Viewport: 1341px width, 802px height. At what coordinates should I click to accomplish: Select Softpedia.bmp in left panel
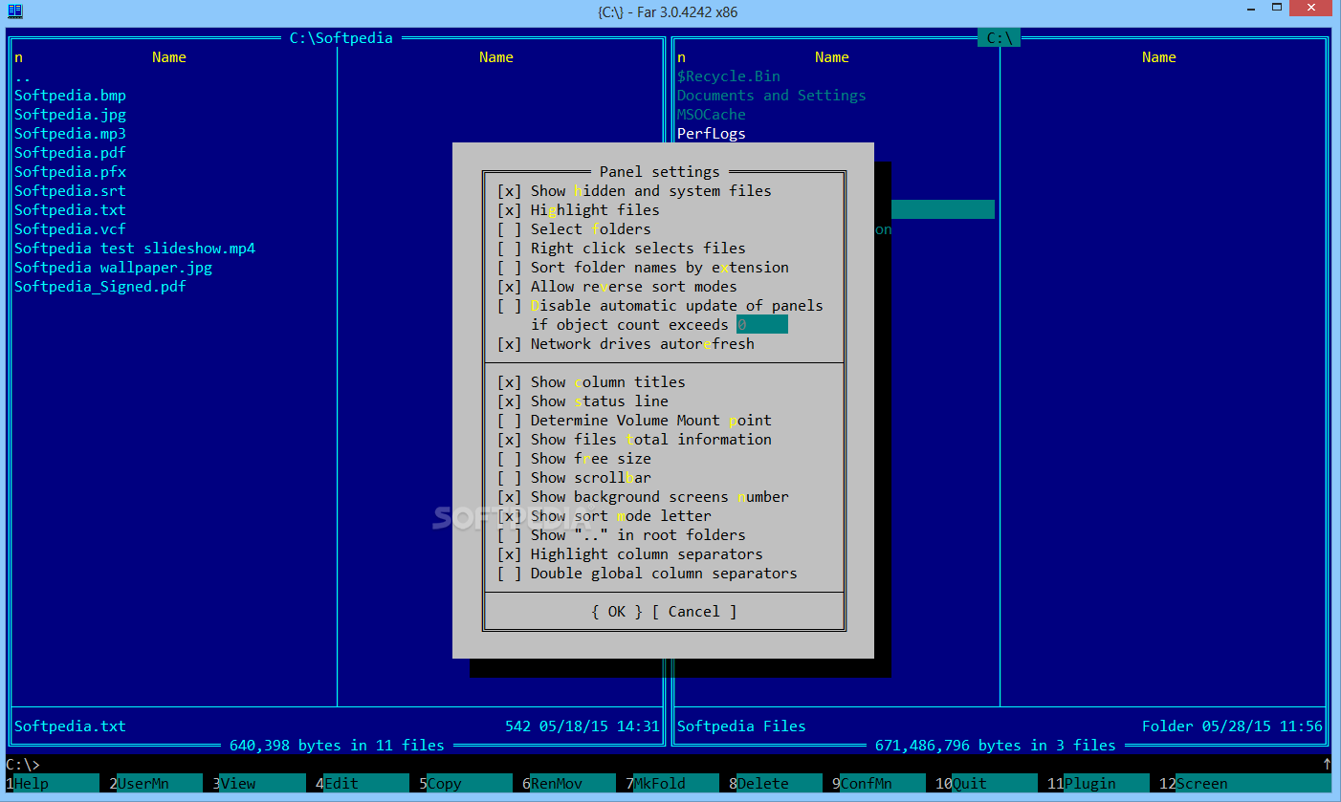[x=70, y=96]
